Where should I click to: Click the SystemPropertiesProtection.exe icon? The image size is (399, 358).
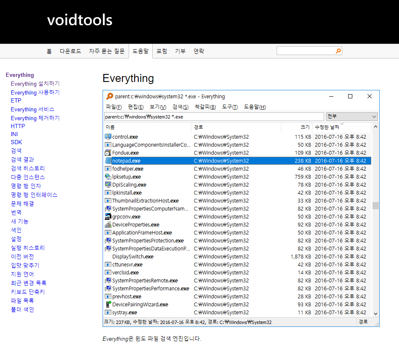pos(108,240)
